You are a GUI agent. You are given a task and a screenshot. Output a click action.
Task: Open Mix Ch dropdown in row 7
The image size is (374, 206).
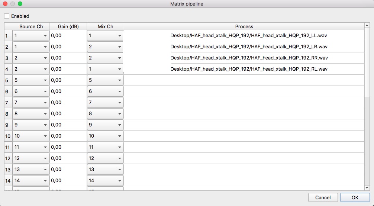(x=105, y=103)
